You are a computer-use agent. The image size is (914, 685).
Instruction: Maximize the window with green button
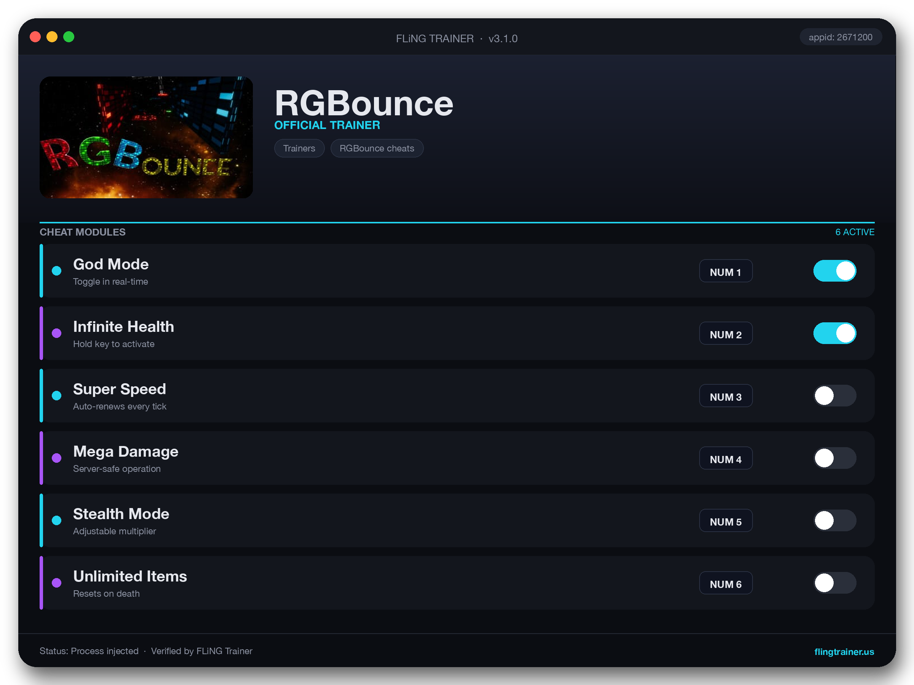(x=69, y=37)
